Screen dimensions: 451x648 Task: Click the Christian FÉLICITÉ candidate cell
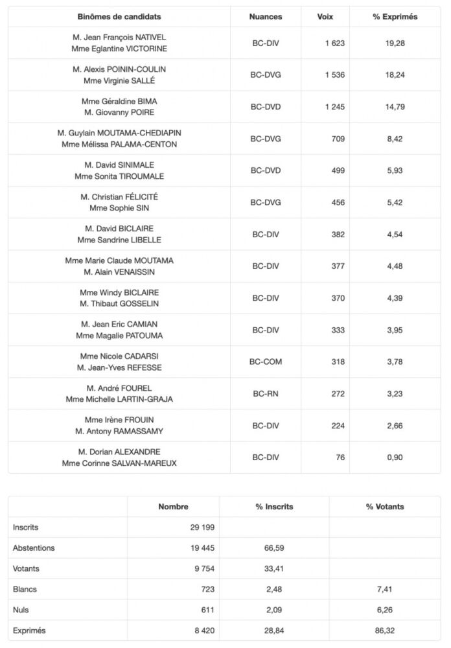[119, 202]
